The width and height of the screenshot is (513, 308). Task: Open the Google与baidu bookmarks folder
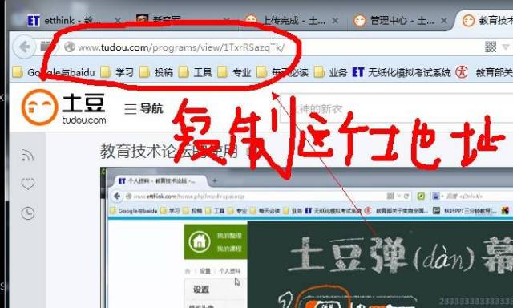pyautogui.click(x=54, y=72)
